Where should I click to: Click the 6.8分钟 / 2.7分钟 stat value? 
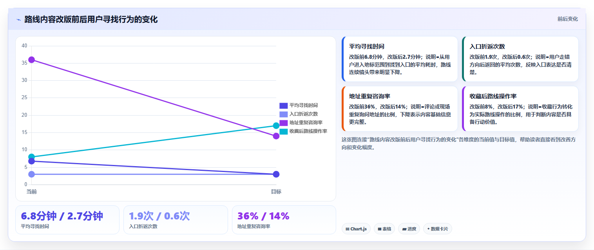tap(62, 216)
